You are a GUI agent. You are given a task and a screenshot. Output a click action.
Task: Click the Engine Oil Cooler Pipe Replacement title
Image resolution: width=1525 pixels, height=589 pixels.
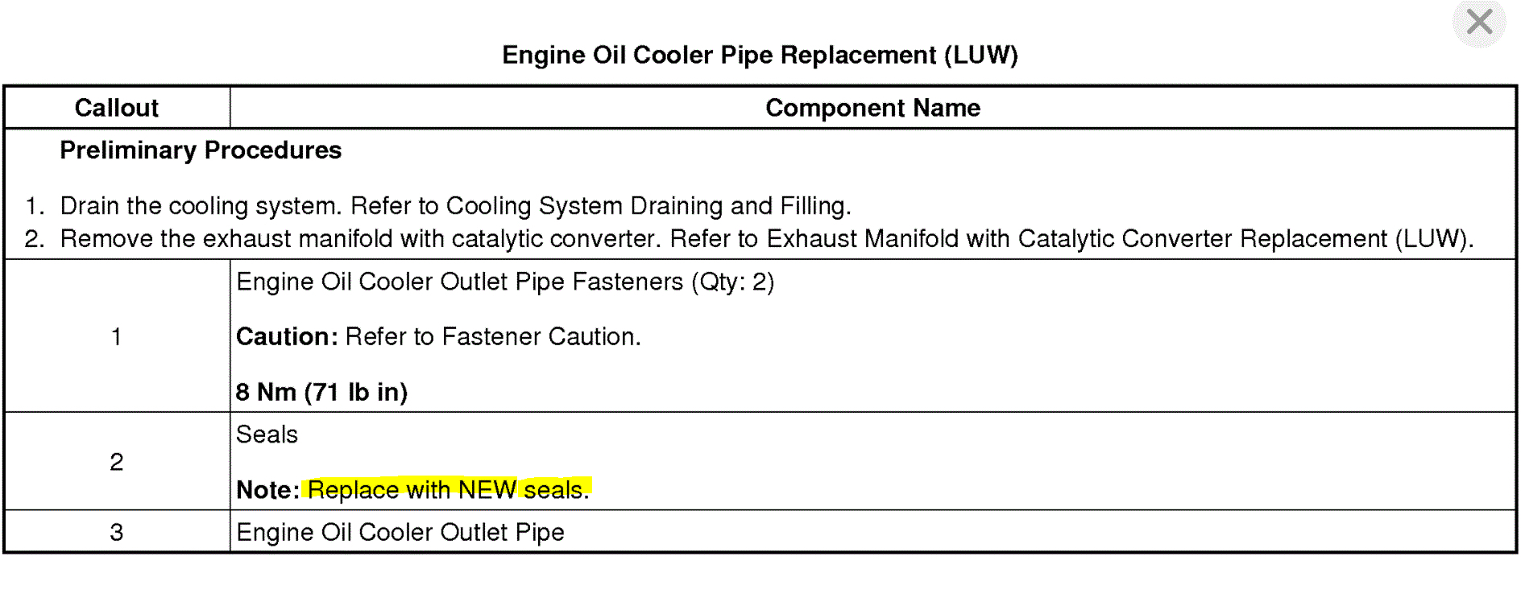(x=760, y=55)
